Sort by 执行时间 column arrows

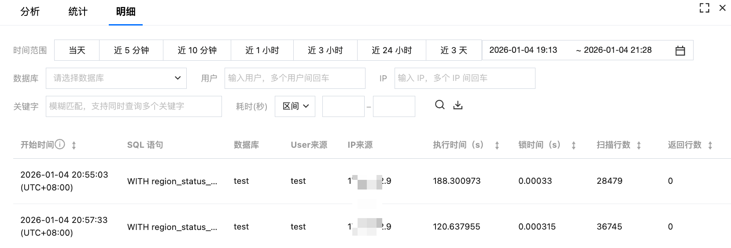coord(497,145)
